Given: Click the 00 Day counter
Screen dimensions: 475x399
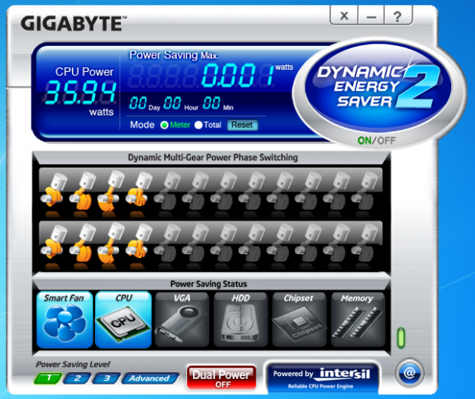Looking at the screenshot, I should (138, 103).
